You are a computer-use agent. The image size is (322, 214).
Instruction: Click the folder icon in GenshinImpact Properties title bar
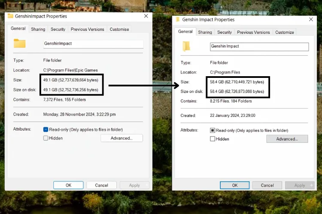[10, 16]
